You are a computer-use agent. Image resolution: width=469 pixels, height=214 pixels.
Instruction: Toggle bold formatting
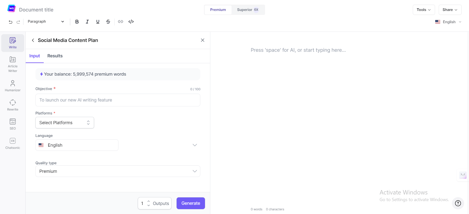click(77, 22)
